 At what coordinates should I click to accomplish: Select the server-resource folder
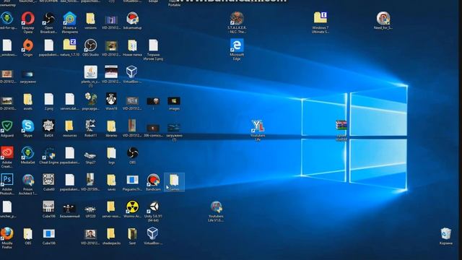[111, 207]
